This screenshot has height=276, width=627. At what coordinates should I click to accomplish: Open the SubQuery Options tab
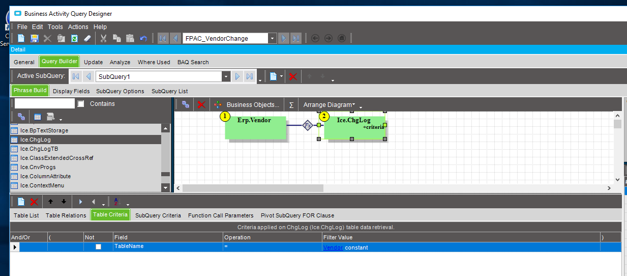click(120, 91)
